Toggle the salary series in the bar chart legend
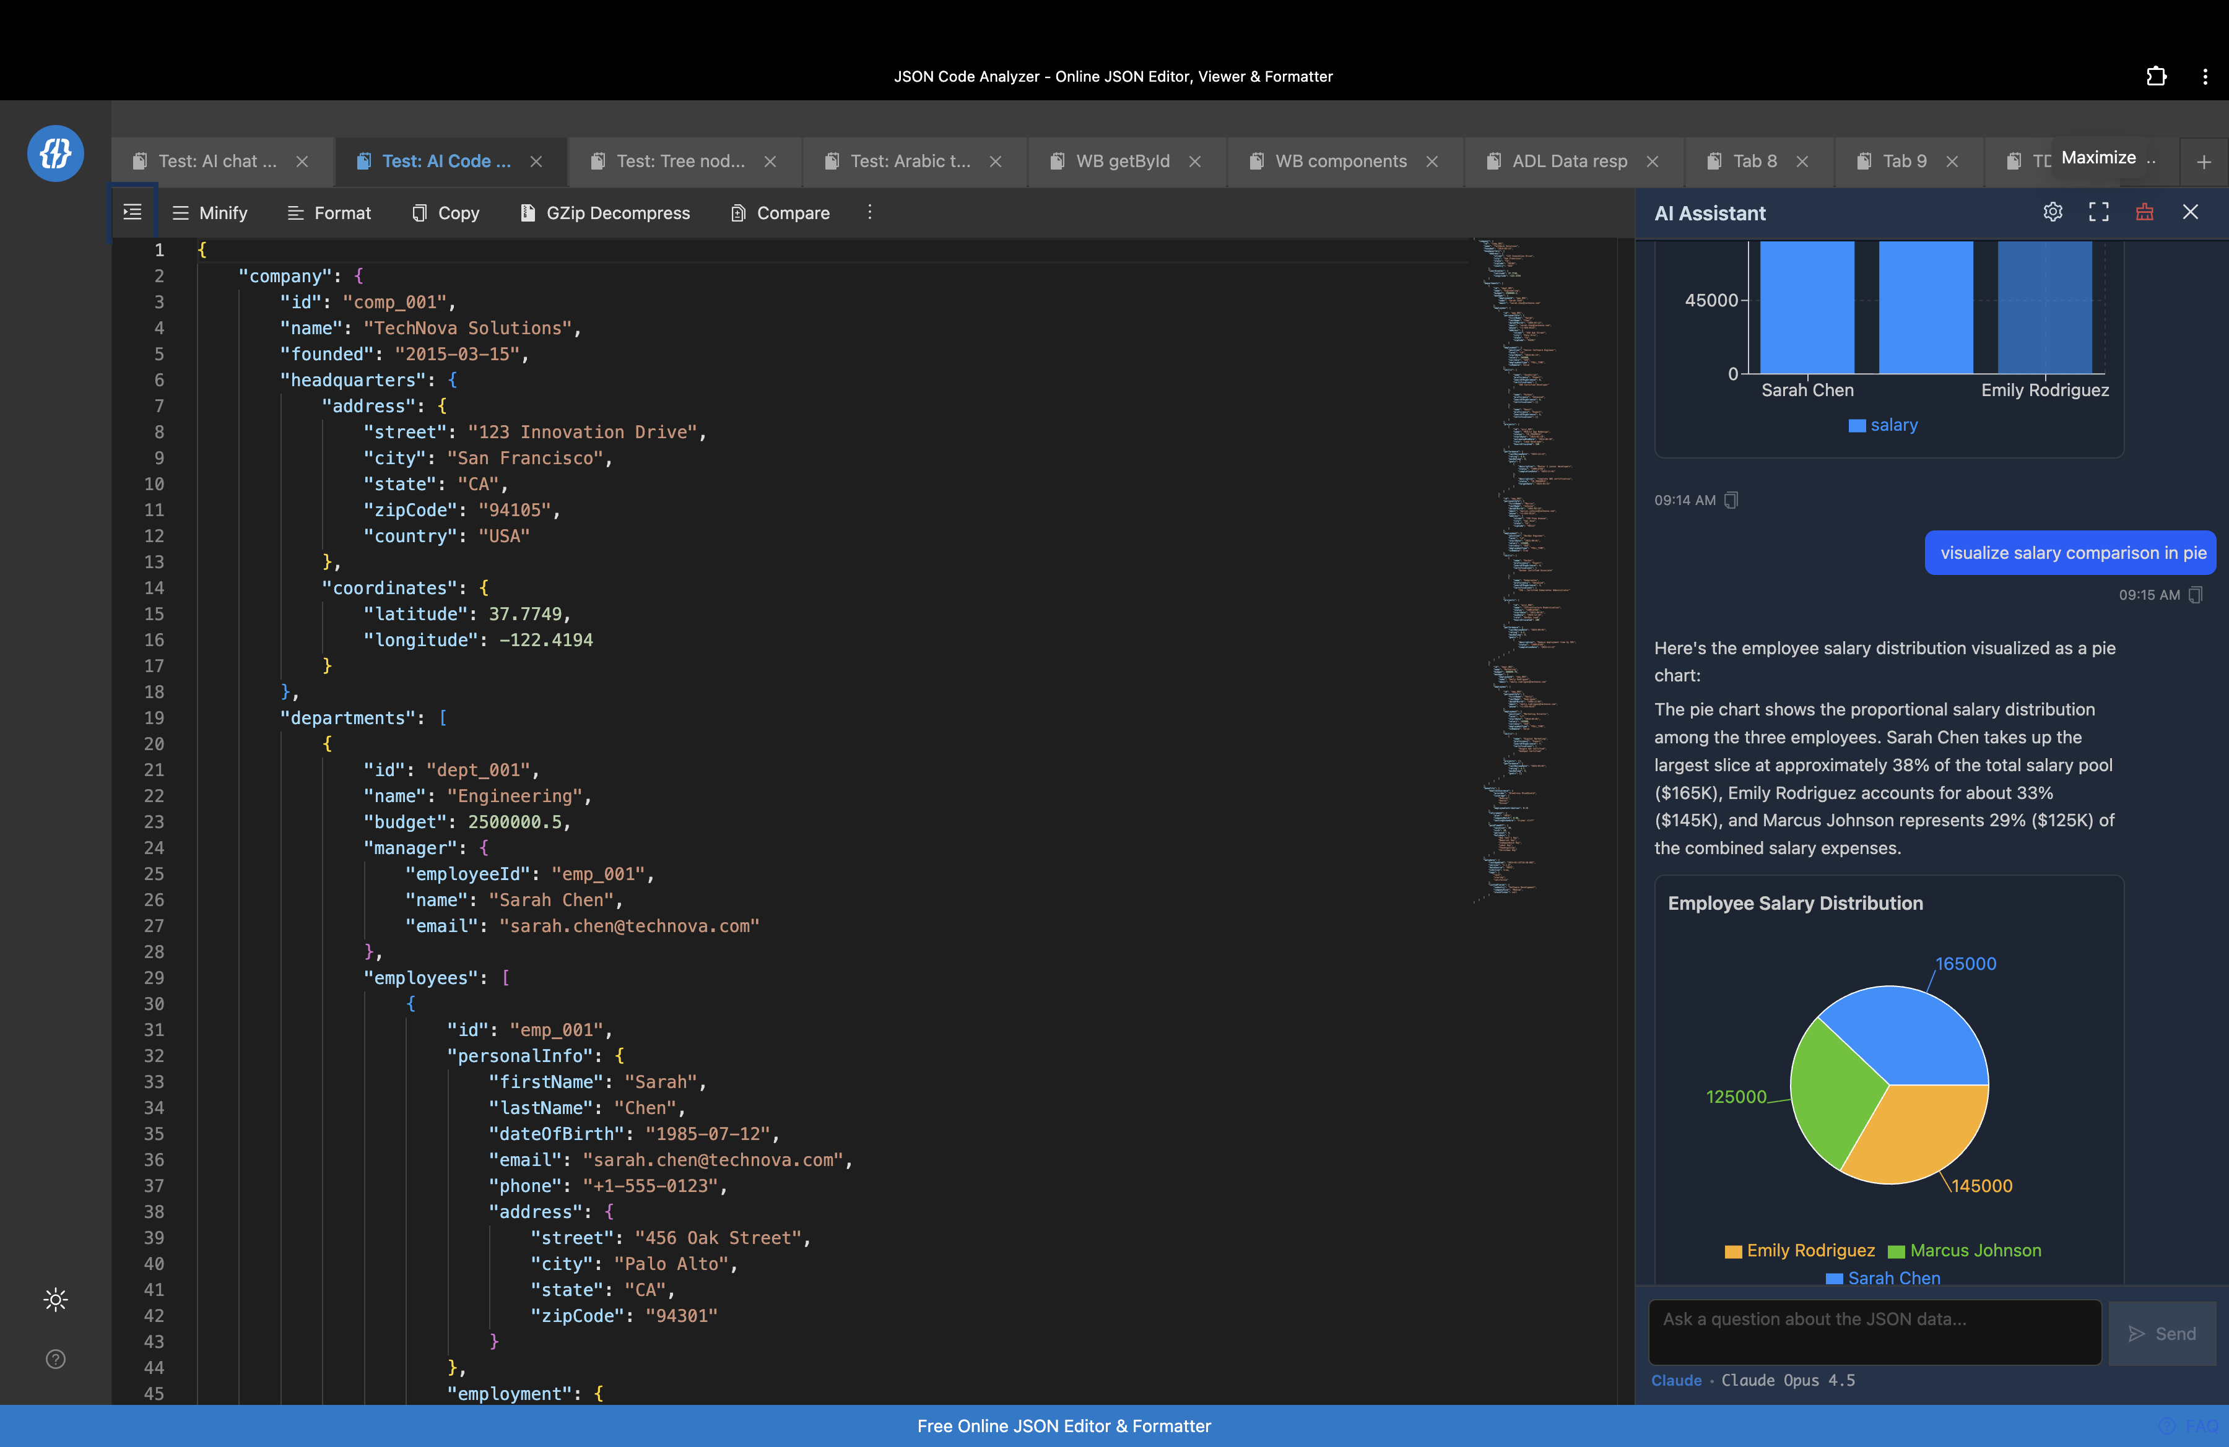The height and width of the screenshot is (1447, 2229). click(x=1884, y=425)
